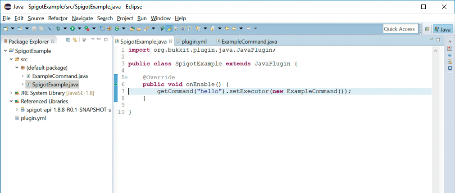Minimize the Package Explorer view
Screen dimensions: 455x193
tap(99, 40)
